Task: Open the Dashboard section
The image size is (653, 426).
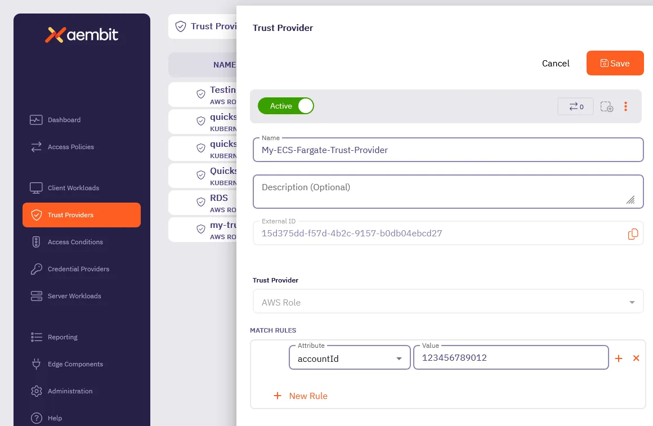Action: (x=64, y=120)
